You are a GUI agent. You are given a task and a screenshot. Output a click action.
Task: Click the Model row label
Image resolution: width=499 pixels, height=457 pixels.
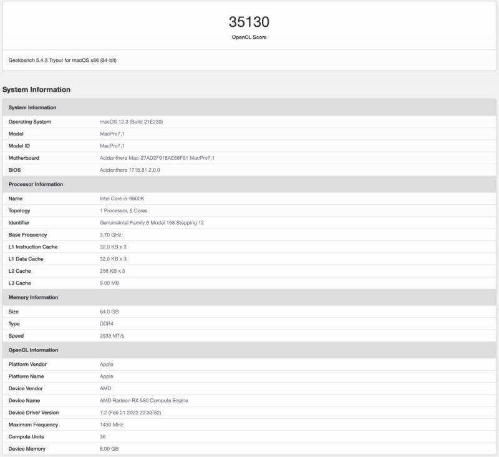pyautogui.click(x=16, y=134)
